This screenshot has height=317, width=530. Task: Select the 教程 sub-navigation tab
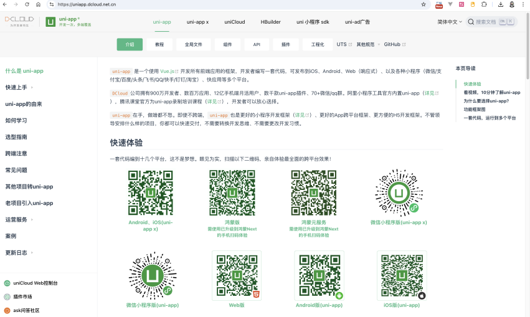pos(159,45)
